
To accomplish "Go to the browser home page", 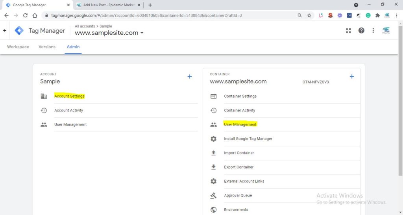I will tap(35, 15).
